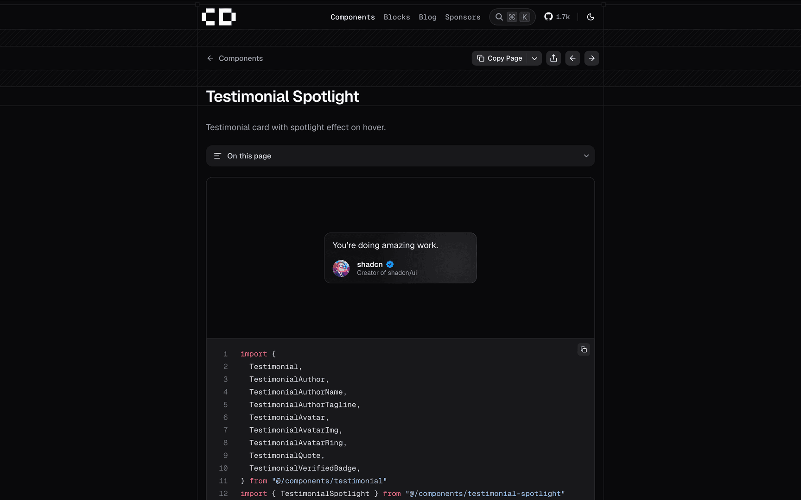Go to the previous component page
801x500 pixels.
coord(572,58)
